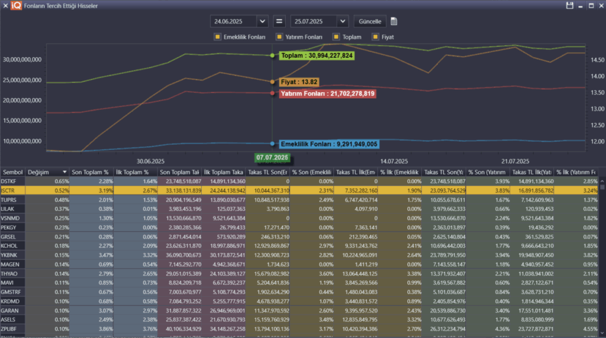606x338 pixels.
Task: Click the iQ application logo icon
Action: (x=16, y=5)
